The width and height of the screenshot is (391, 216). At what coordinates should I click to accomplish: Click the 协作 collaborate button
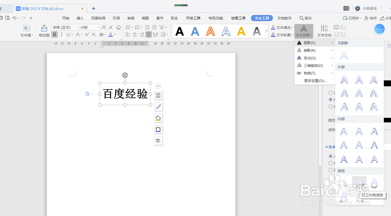click(371, 18)
